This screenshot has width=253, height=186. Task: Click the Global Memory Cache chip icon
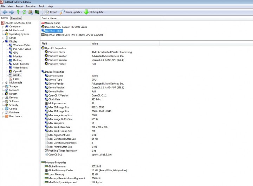[46, 170]
